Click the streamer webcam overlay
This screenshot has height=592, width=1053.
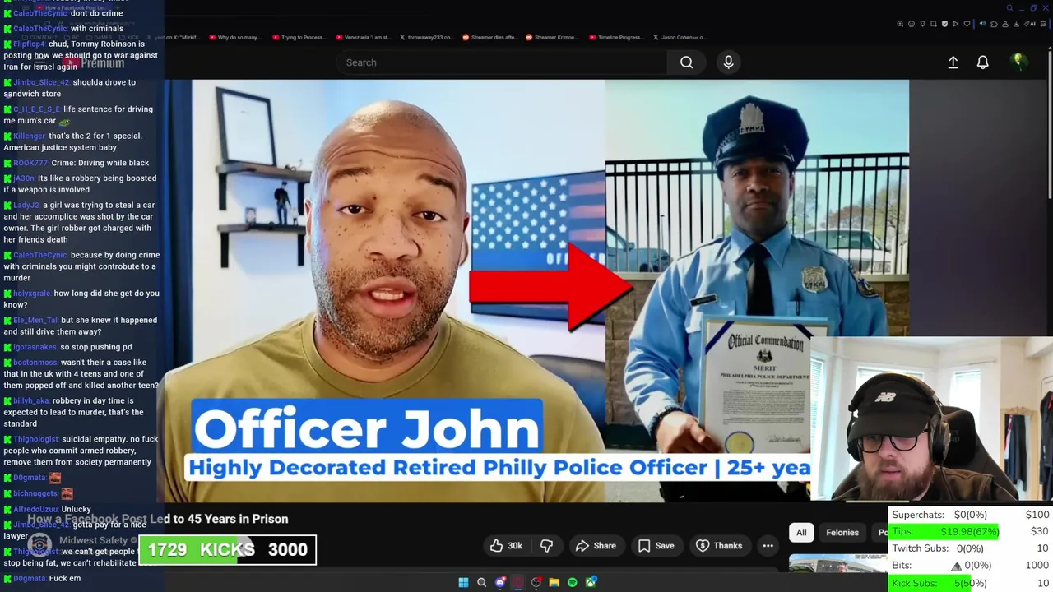click(x=931, y=419)
